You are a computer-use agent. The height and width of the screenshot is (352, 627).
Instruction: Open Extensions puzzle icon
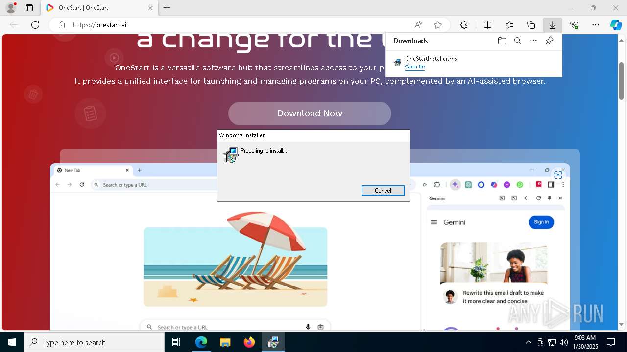coord(464,25)
